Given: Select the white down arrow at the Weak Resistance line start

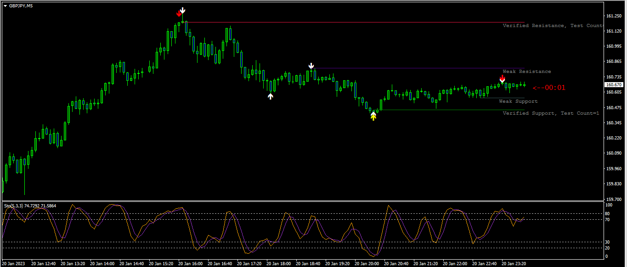Looking at the screenshot, I should pyautogui.click(x=311, y=66).
